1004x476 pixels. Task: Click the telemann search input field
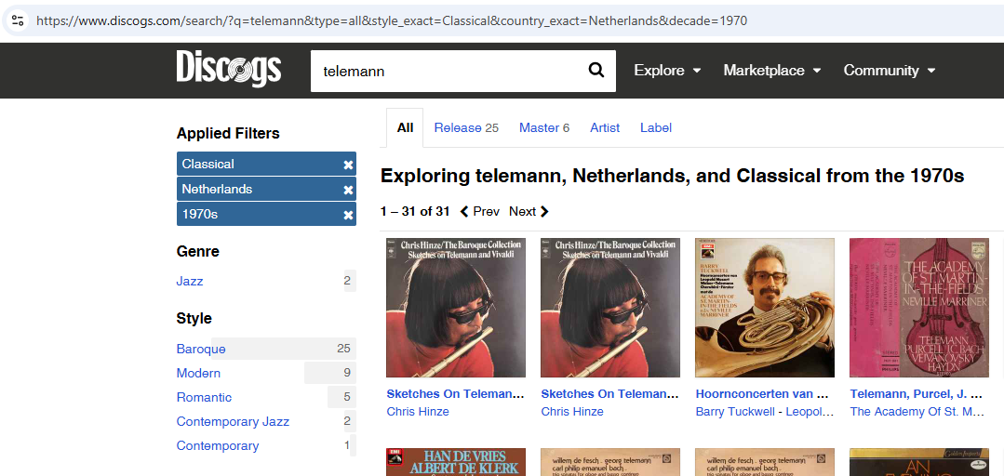pyautogui.click(x=447, y=71)
